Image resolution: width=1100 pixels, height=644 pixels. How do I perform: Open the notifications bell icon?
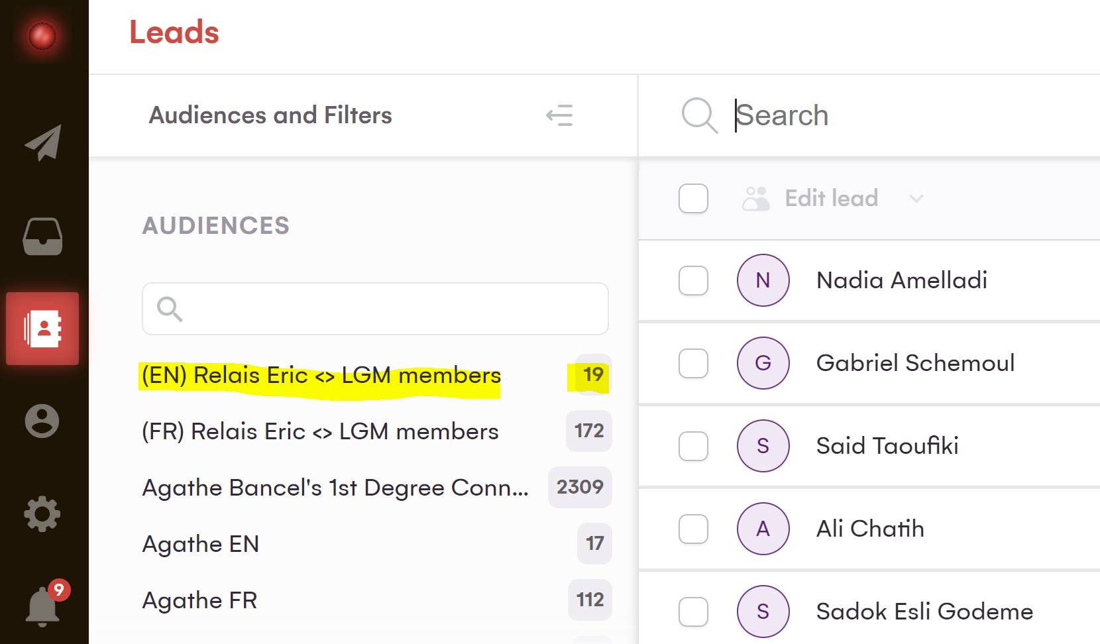(42, 606)
